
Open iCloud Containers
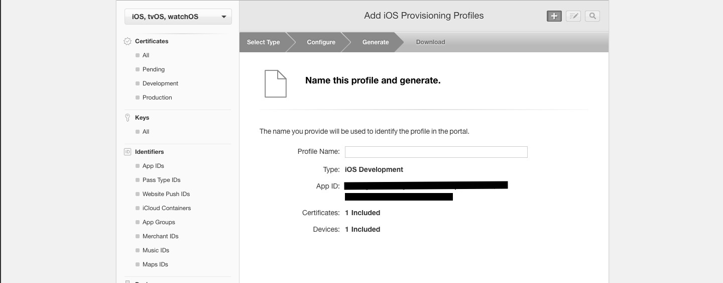tap(167, 208)
